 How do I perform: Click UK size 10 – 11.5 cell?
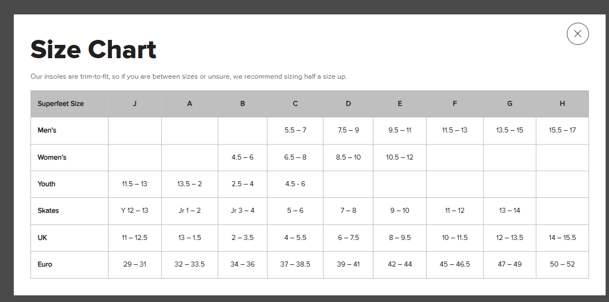(455, 238)
